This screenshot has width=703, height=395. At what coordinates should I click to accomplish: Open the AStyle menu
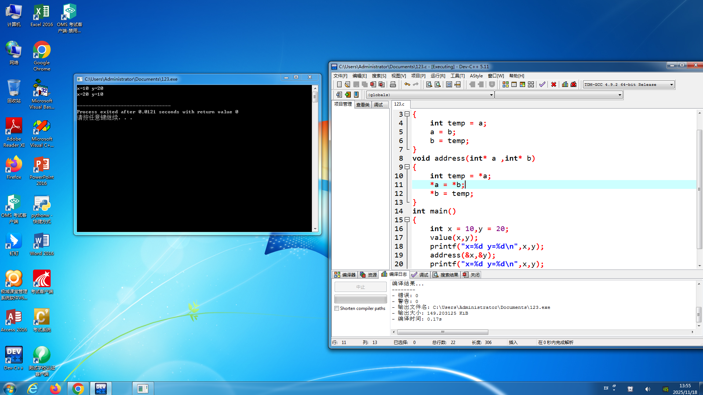click(476, 76)
